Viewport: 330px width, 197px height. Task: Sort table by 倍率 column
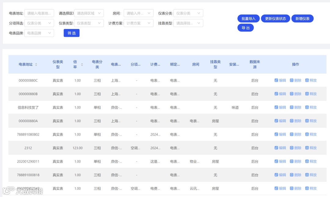(82, 65)
